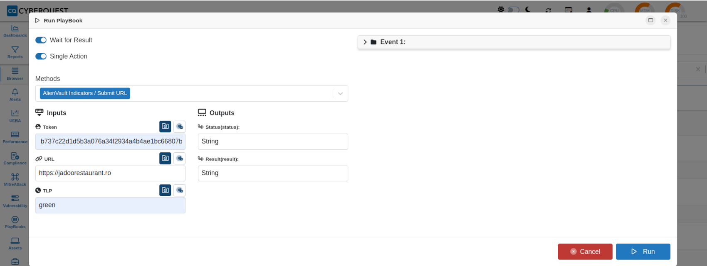The width and height of the screenshot is (707, 266).
Task: Click the 'Run PlayBook' dialog title
Action: pos(63,21)
